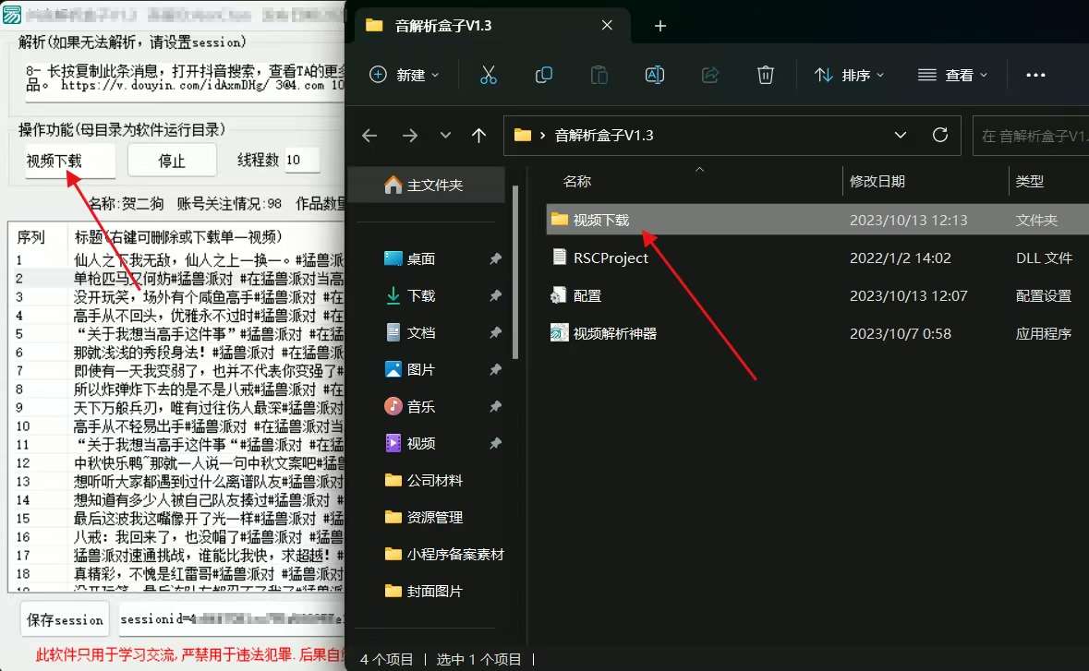
Task: Expand the 新建 (New) dropdown
Action: point(405,76)
